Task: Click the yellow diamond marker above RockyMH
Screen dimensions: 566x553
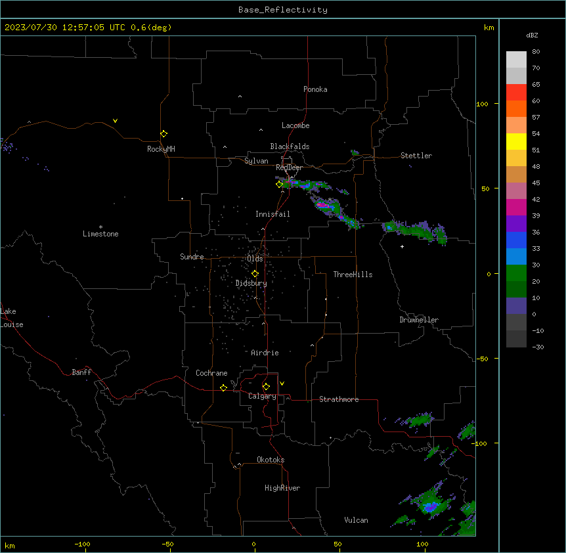Action: tap(163, 134)
